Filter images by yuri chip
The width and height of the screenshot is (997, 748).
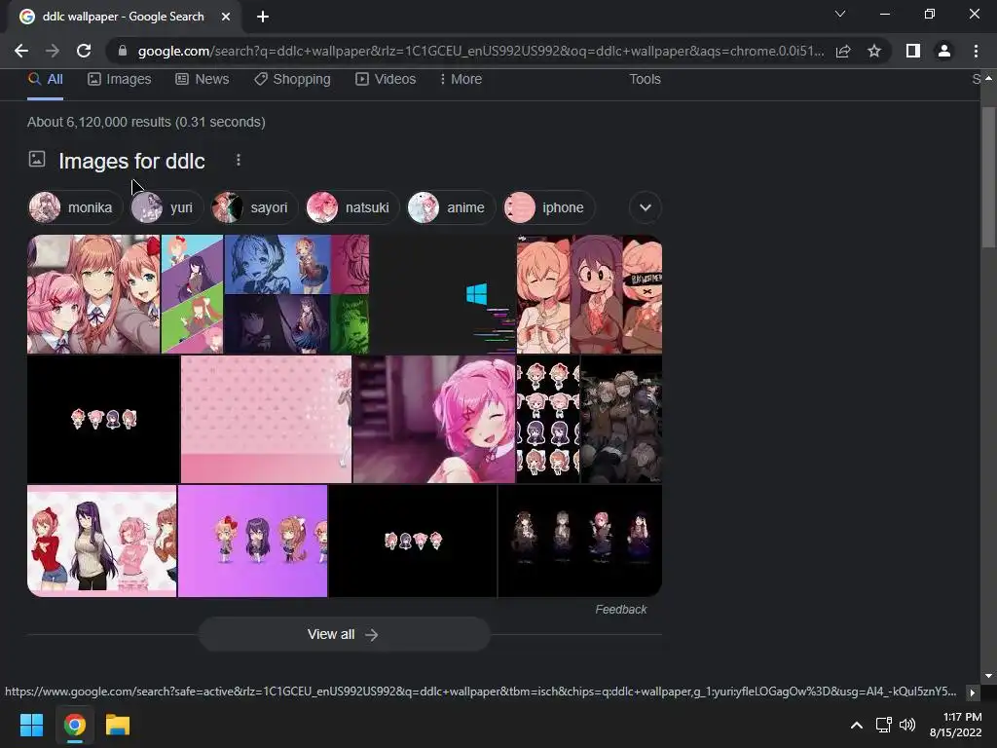point(166,207)
